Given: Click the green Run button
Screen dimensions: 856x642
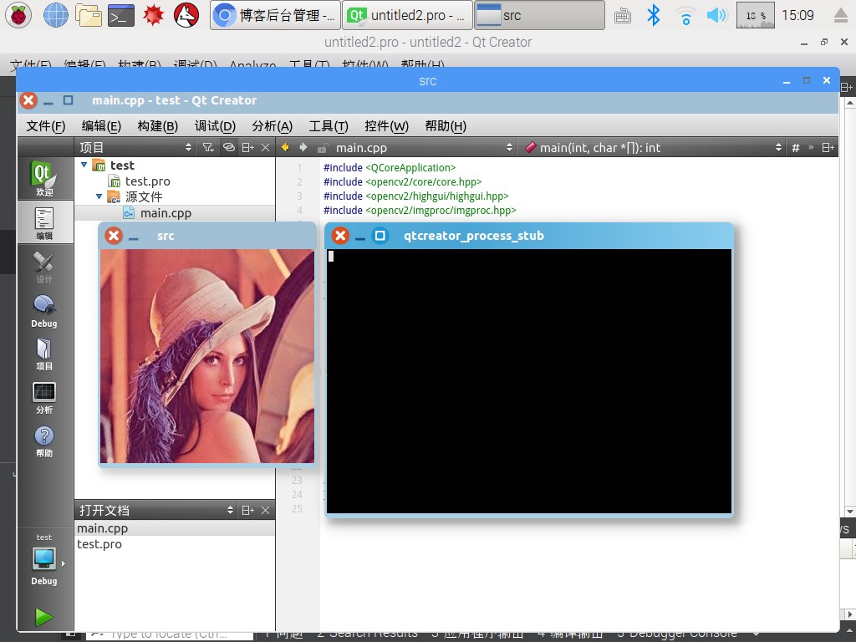Looking at the screenshot, I should (44, 617).
